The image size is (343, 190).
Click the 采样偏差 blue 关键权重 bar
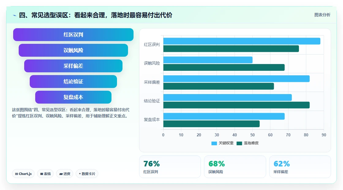click(236, 79)
